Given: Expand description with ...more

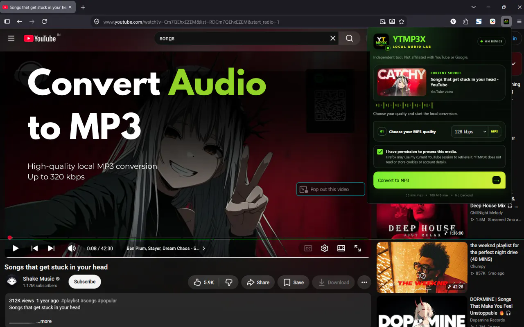Looking at the screenshot, I should click(x=44, y=321).
